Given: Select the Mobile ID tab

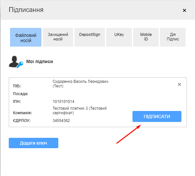Looking at the screenshot, I should point(146,37).
